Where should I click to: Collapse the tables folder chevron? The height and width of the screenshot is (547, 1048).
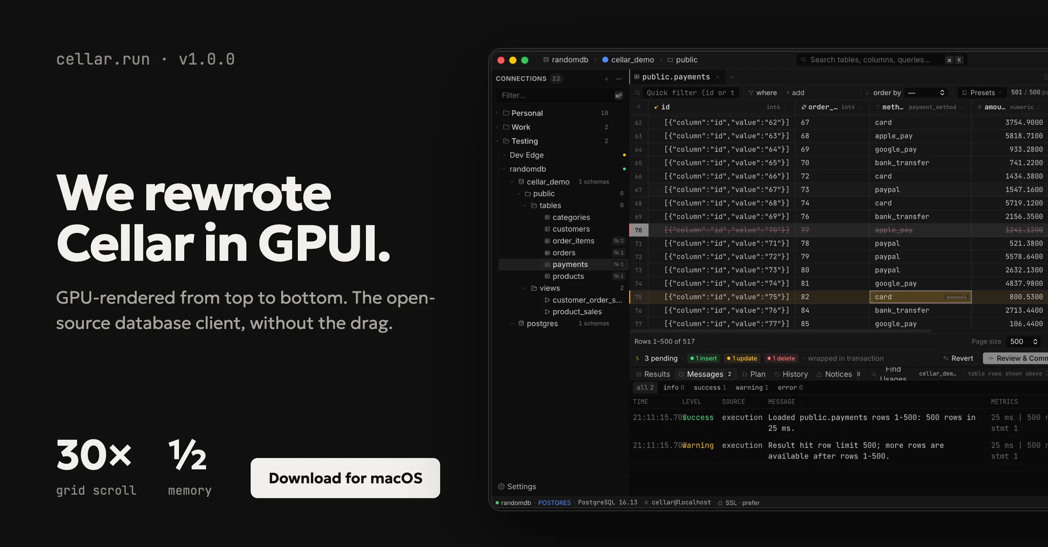pyautogui.click(x=525, y=206)
